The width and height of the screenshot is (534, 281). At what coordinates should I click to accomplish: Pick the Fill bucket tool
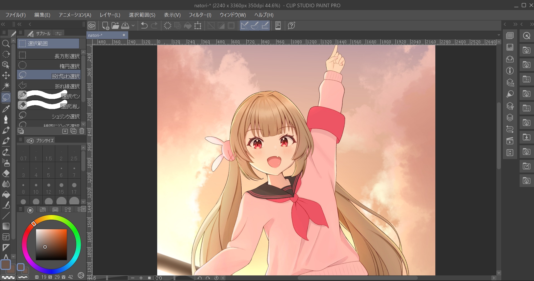(6, 195)
